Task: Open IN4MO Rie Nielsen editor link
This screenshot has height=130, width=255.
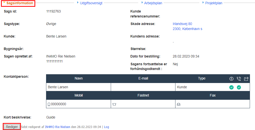Action: pos(57,127)
